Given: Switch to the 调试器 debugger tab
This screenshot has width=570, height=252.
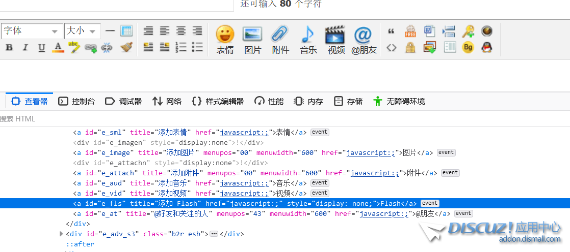Looking at the screenshot, I should [123, 102].
